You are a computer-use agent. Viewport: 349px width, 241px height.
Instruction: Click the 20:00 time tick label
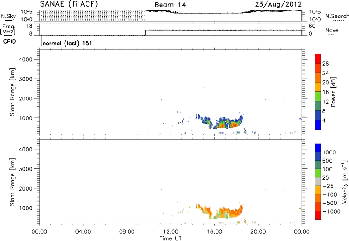[x=258, y=232]
